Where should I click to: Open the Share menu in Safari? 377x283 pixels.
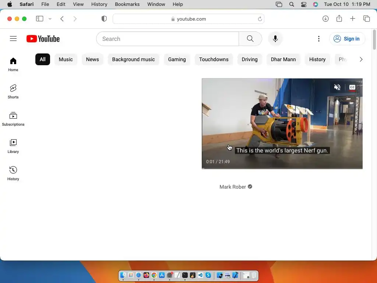(x=339, y=18)
